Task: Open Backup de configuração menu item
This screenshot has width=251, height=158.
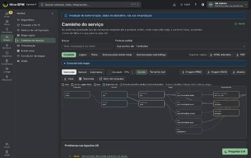Action: coord(35,30)
